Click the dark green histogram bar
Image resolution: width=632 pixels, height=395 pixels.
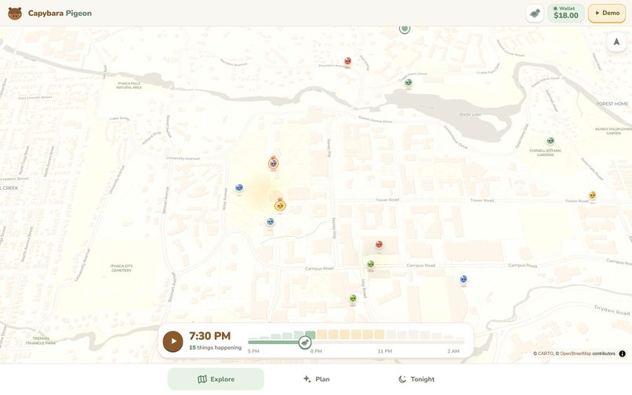click(x=311, y=335)
